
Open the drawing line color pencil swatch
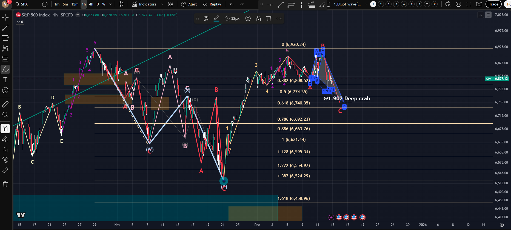[x=216, y=18]
